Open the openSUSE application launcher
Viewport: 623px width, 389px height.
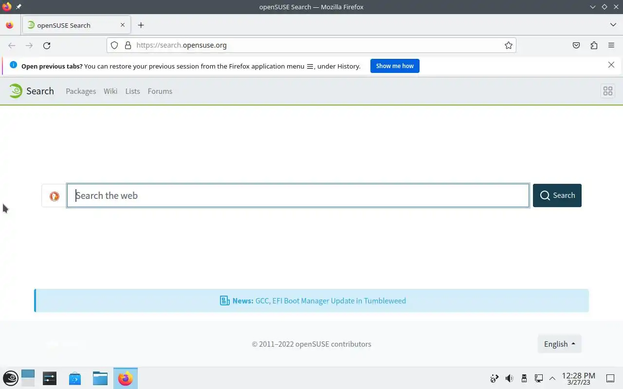click(x=11, y=378)
